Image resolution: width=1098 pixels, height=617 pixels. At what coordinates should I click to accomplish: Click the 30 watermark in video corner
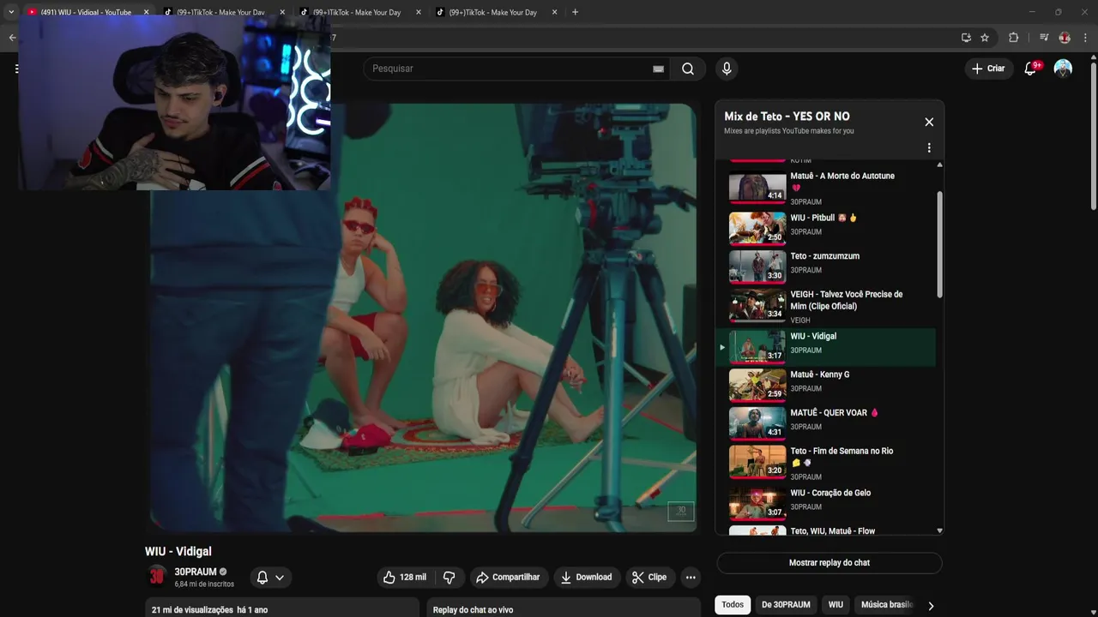pos(681,511)
